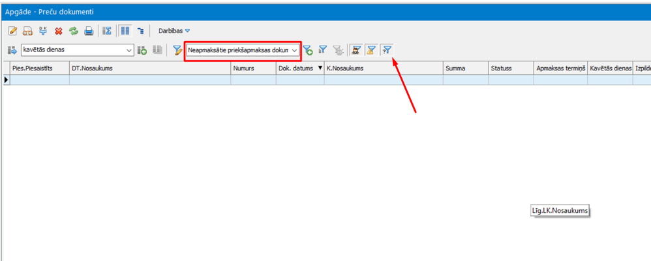Viewport: 651px width, 261px height.
Task: Click the red X delete icon
Action: click(x=59, y=31)
